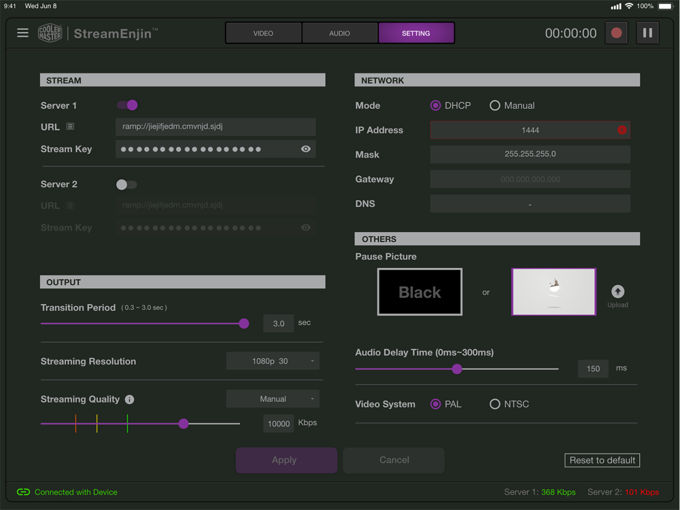The width and height of the screenshot is (680, 510).
Task: Click Reset to default
Action: [x=602, y=460]
